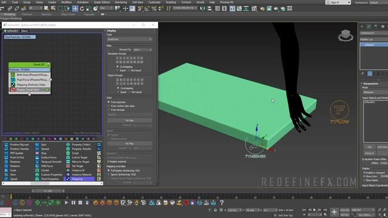Toggle the Percent Snap button
Image resolution: width=388 pixels, height=218 pixels.
tap(154, 8)
